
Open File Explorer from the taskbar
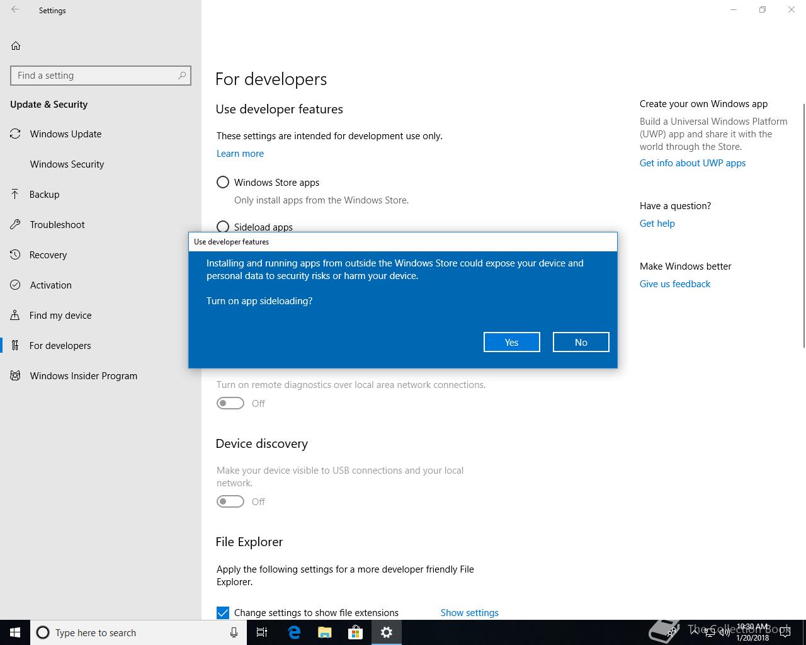tap(324, 632)
